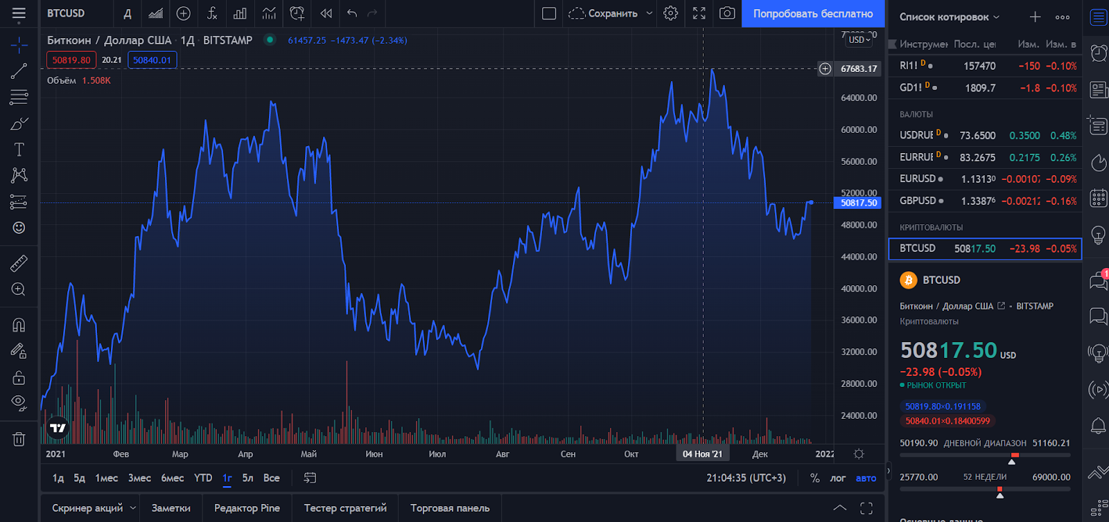Take a chart snapshot with camera
Screen dimensions: 1109x522
727,13
